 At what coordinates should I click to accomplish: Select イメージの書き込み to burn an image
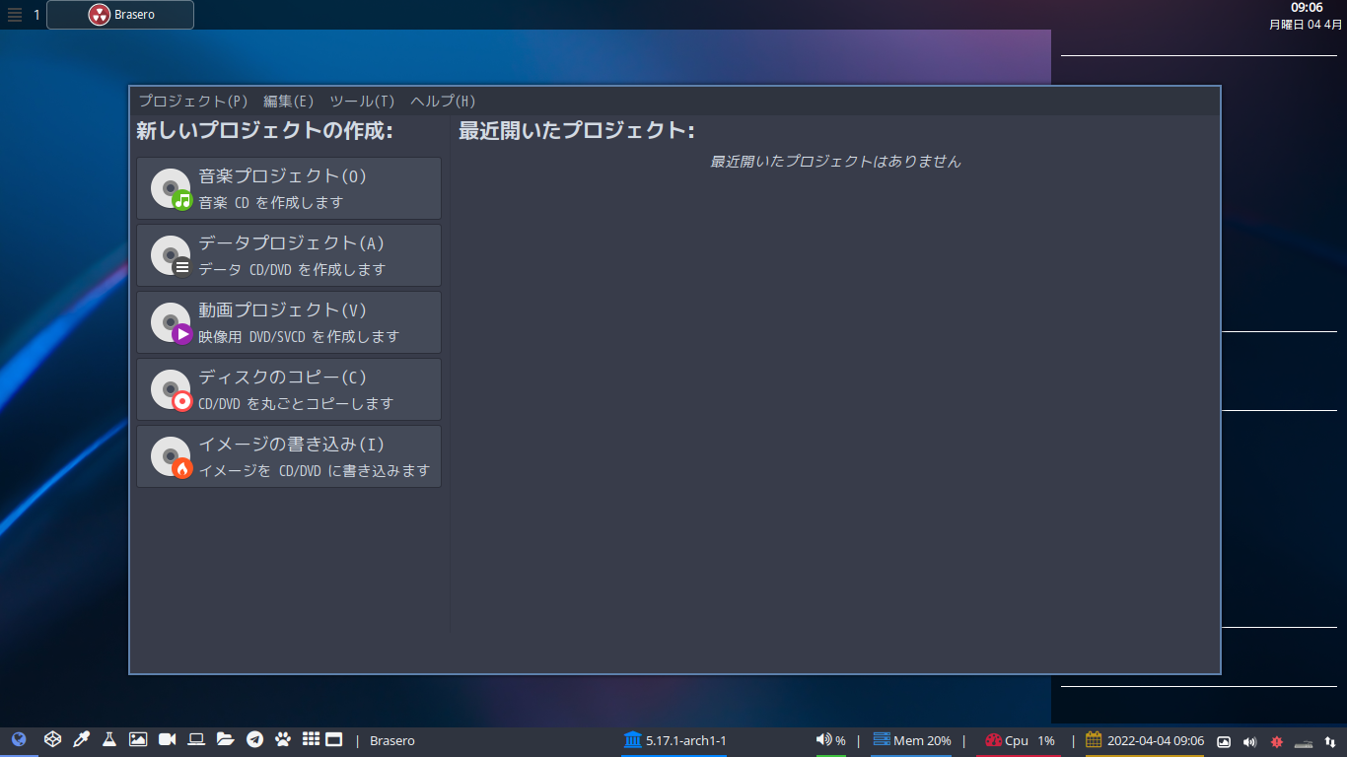[289, 455]
